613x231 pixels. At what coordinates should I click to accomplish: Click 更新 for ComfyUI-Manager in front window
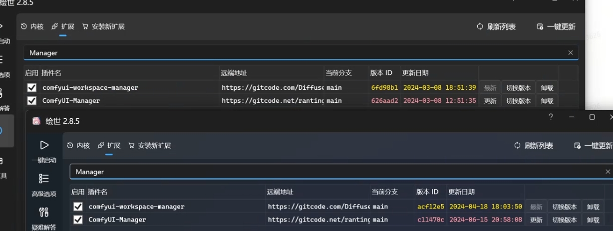pos(536,220)
